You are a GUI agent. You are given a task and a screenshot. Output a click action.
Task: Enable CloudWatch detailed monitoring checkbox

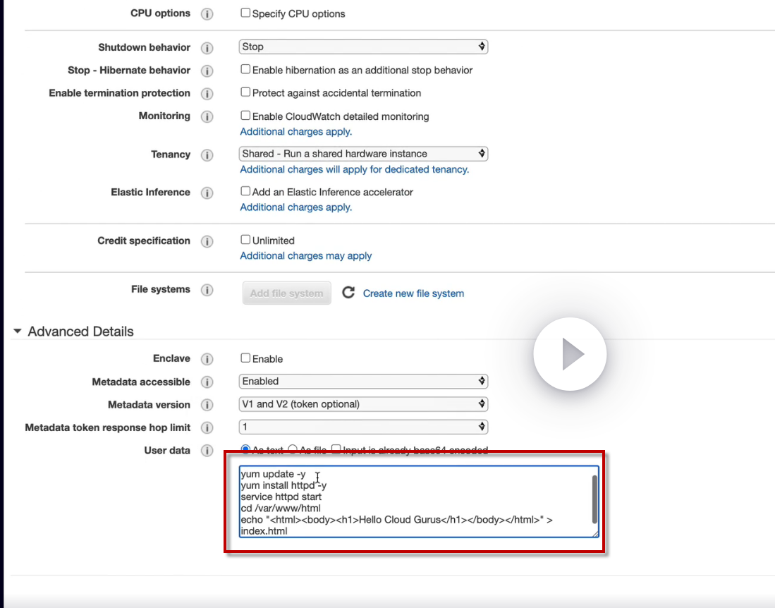click(x=245, y=116)
